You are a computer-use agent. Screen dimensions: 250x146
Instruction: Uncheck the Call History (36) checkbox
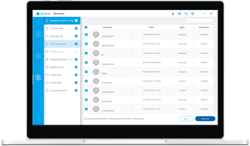(76, 44)
